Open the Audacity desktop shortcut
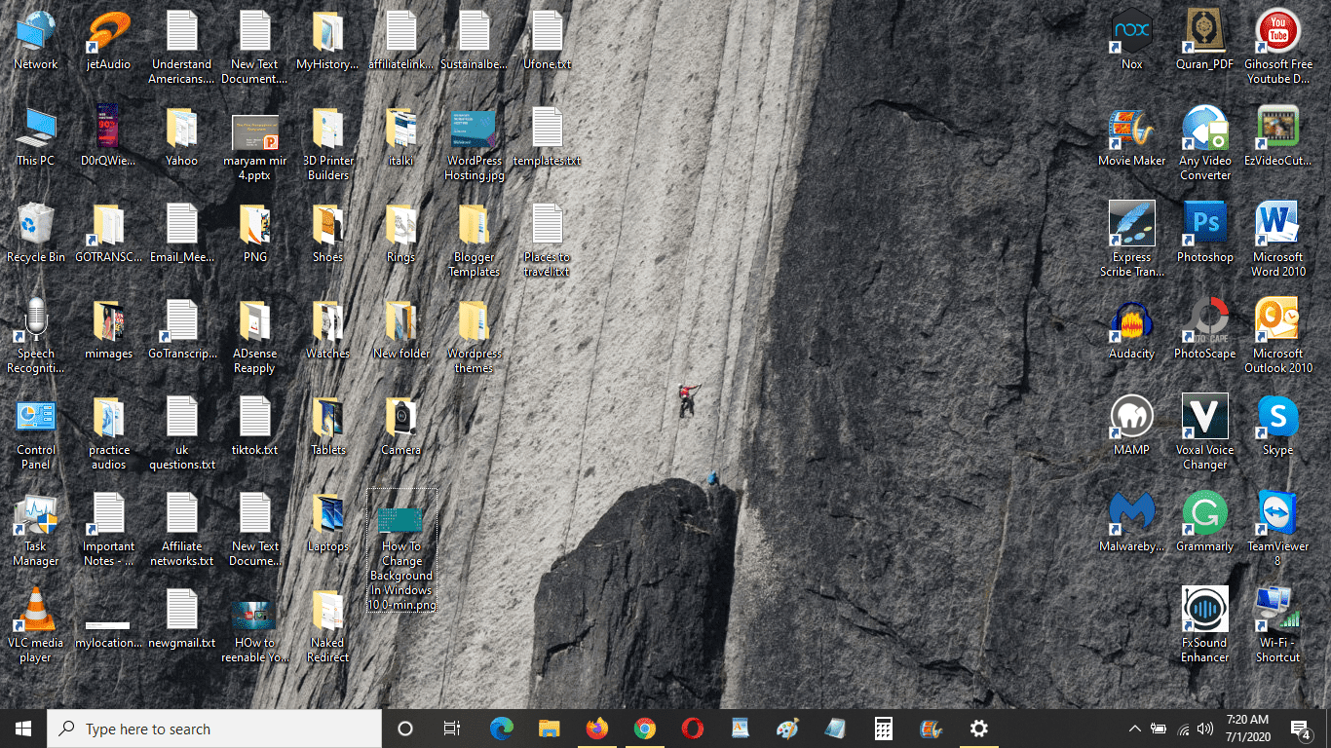The height and width of the screenshot is (748, 1331). 1131,329
